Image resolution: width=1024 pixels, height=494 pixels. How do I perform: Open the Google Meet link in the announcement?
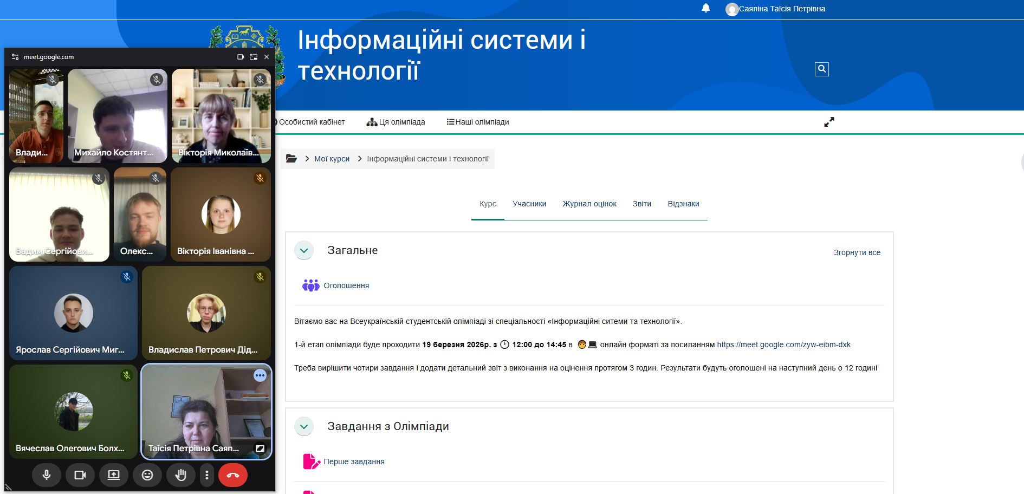(x=783, y=344)
